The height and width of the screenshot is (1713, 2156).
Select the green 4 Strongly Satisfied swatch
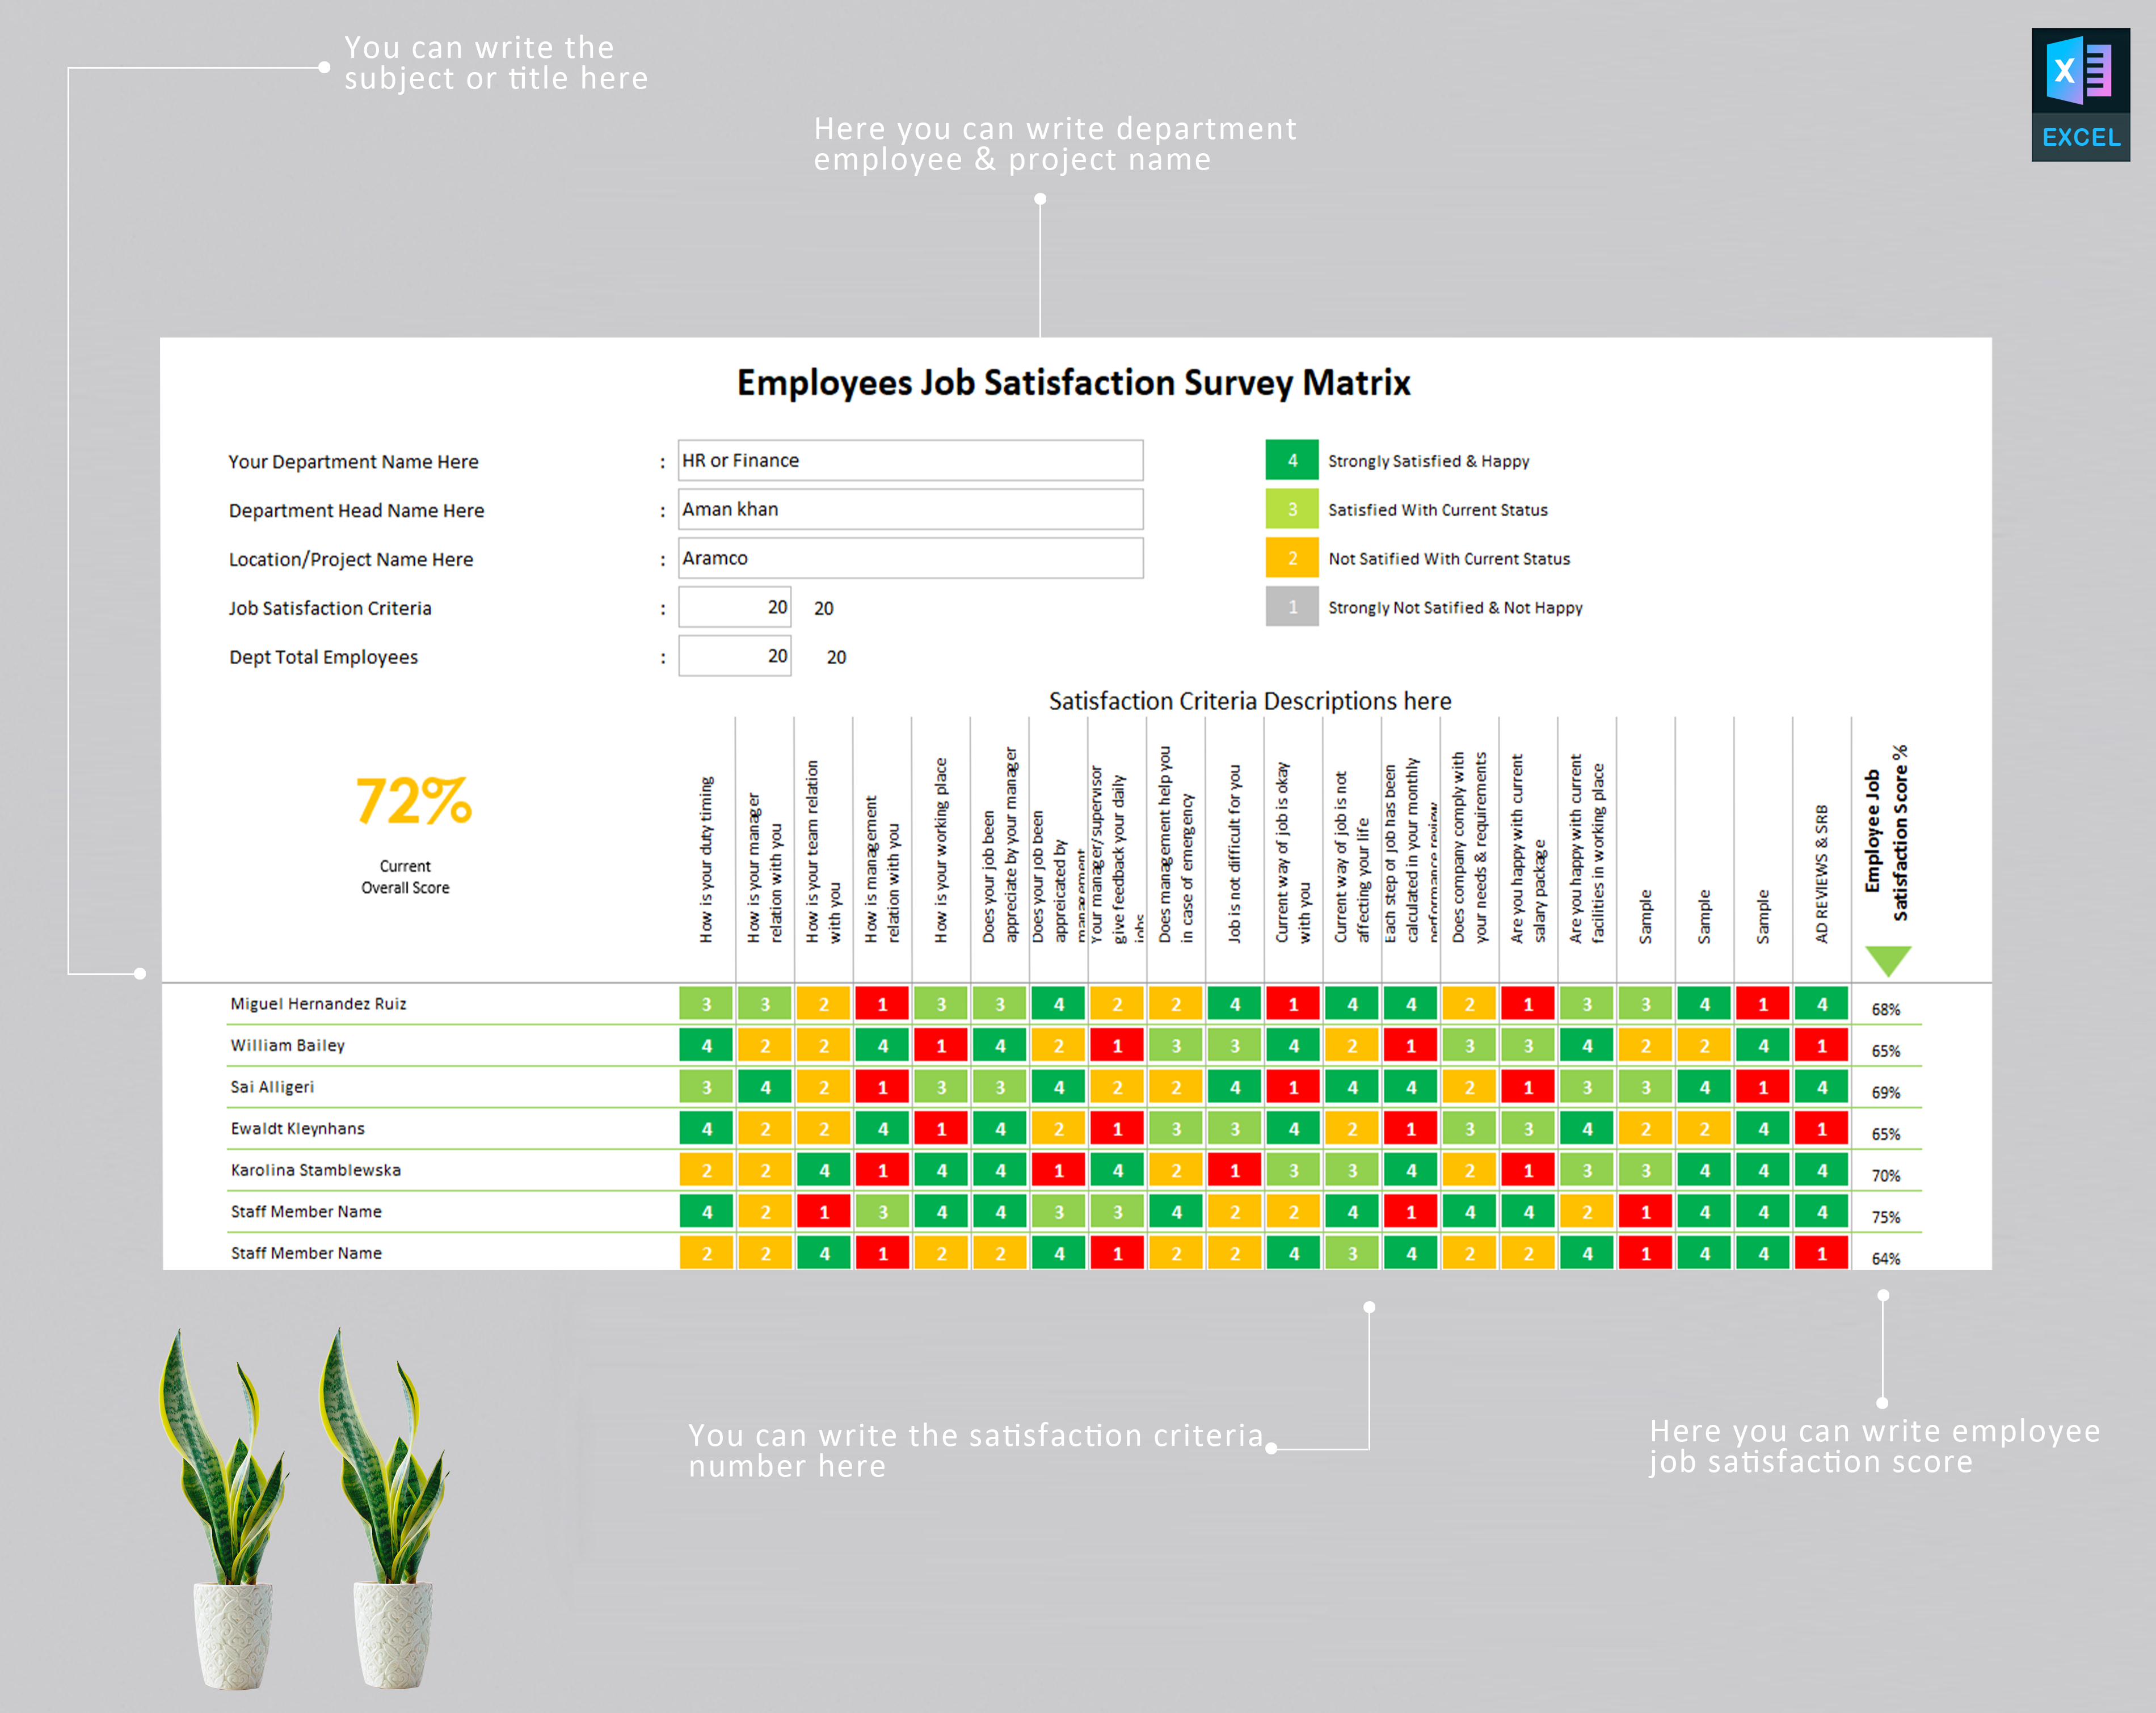tap(1292, 461)
